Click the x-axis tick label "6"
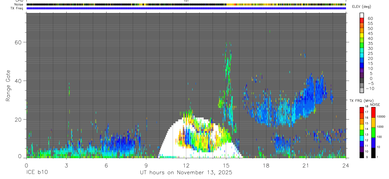The image size is (389, 179). point(106,166)
